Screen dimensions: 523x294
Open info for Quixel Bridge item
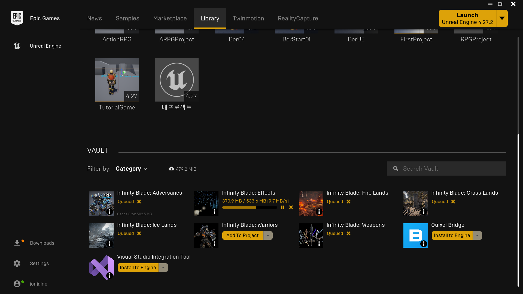[424, 244]
